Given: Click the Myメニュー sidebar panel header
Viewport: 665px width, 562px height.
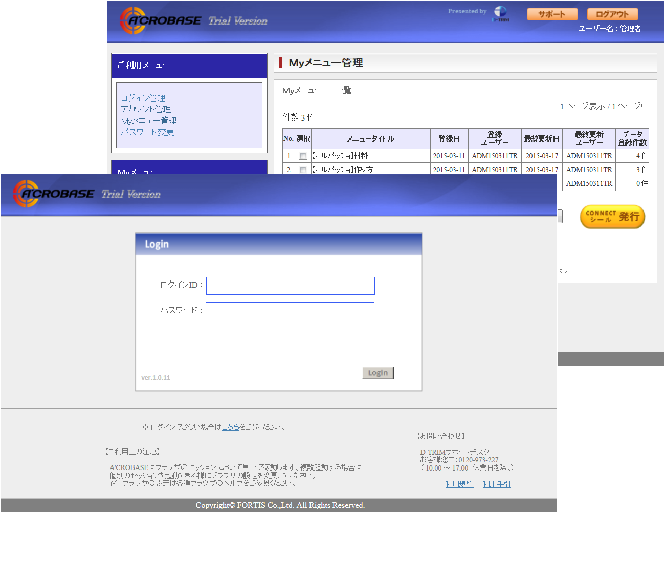Looking at the screenshot, I should click(189, 168).
